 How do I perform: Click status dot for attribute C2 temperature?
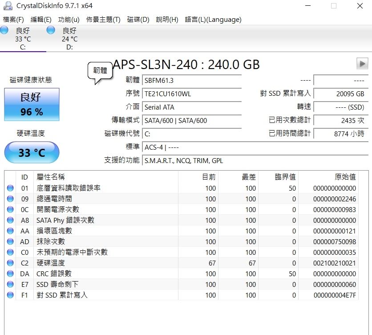tap(10, 263)
